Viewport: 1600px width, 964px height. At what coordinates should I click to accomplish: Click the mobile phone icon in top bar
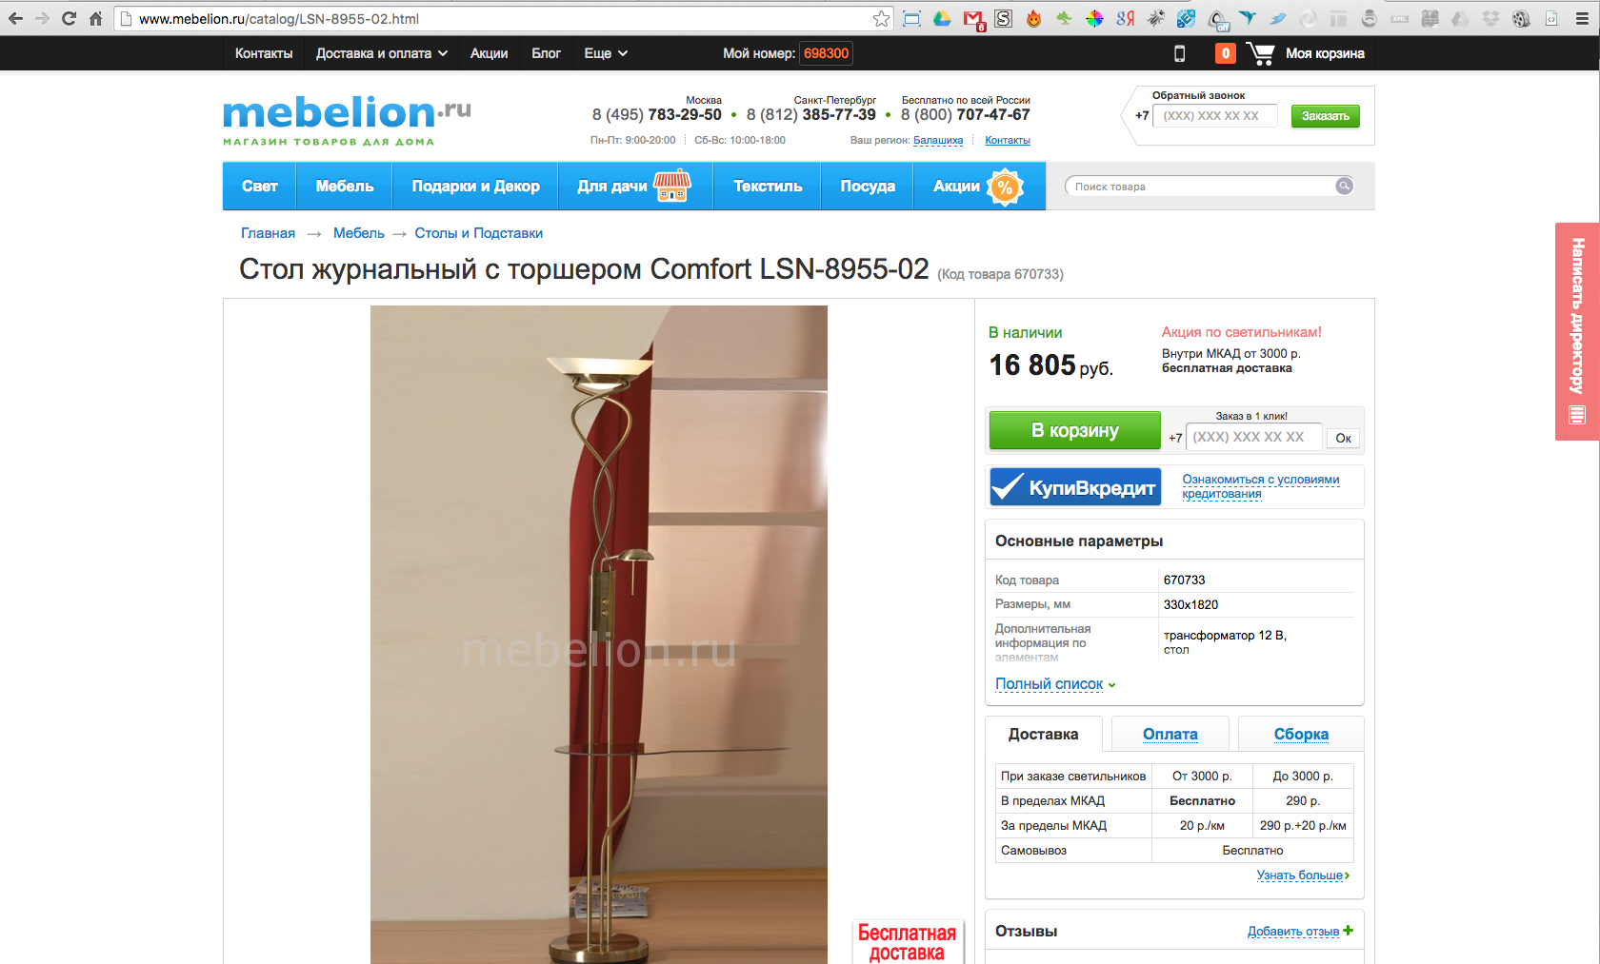click(1179, 53)
